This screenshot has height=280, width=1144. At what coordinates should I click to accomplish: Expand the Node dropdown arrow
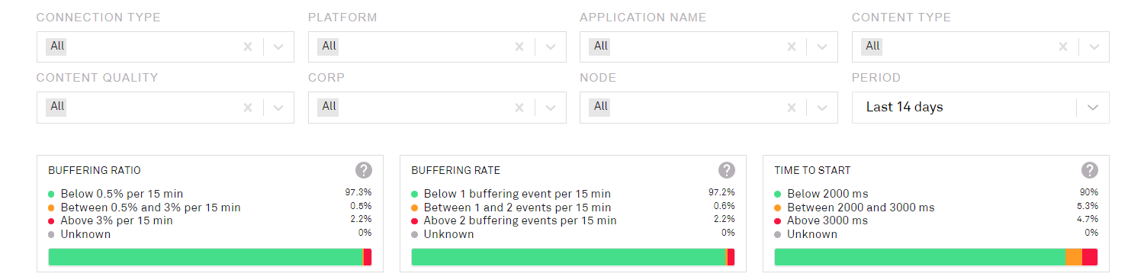click(822, 108)
